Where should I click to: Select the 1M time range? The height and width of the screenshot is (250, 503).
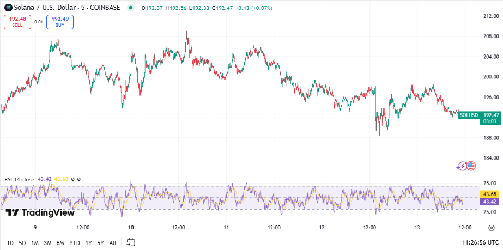(35, 243)
